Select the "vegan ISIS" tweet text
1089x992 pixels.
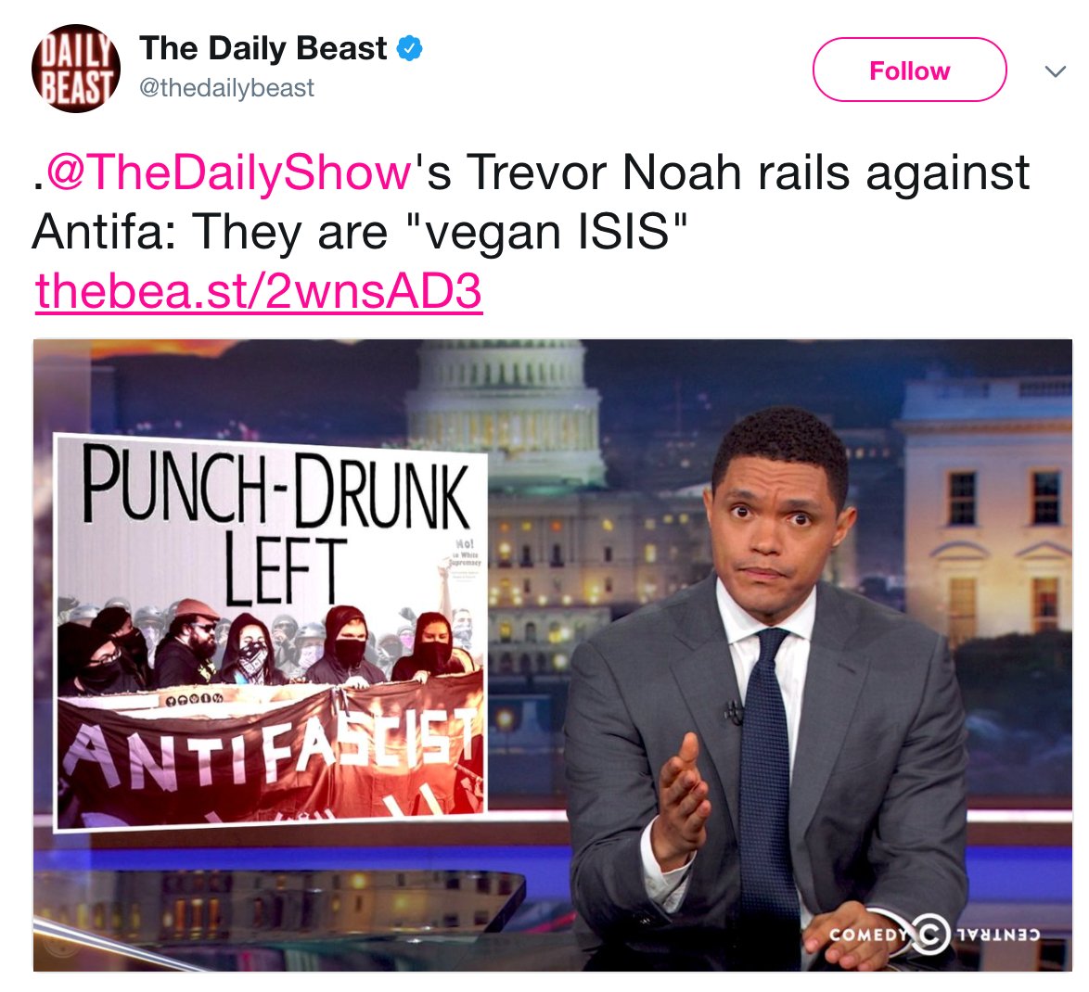[x=546, y=231]
